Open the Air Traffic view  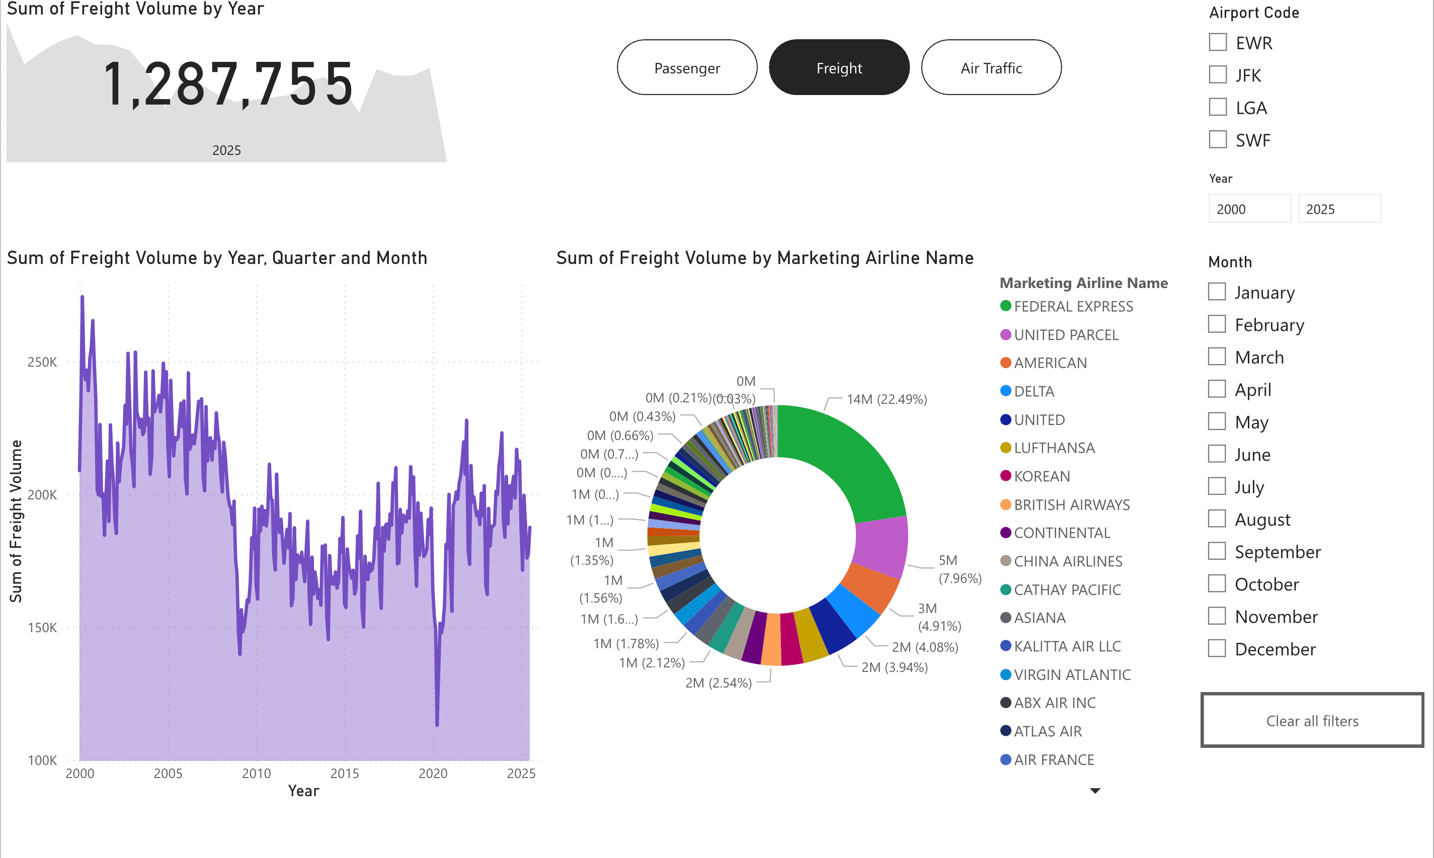[991, 68]
